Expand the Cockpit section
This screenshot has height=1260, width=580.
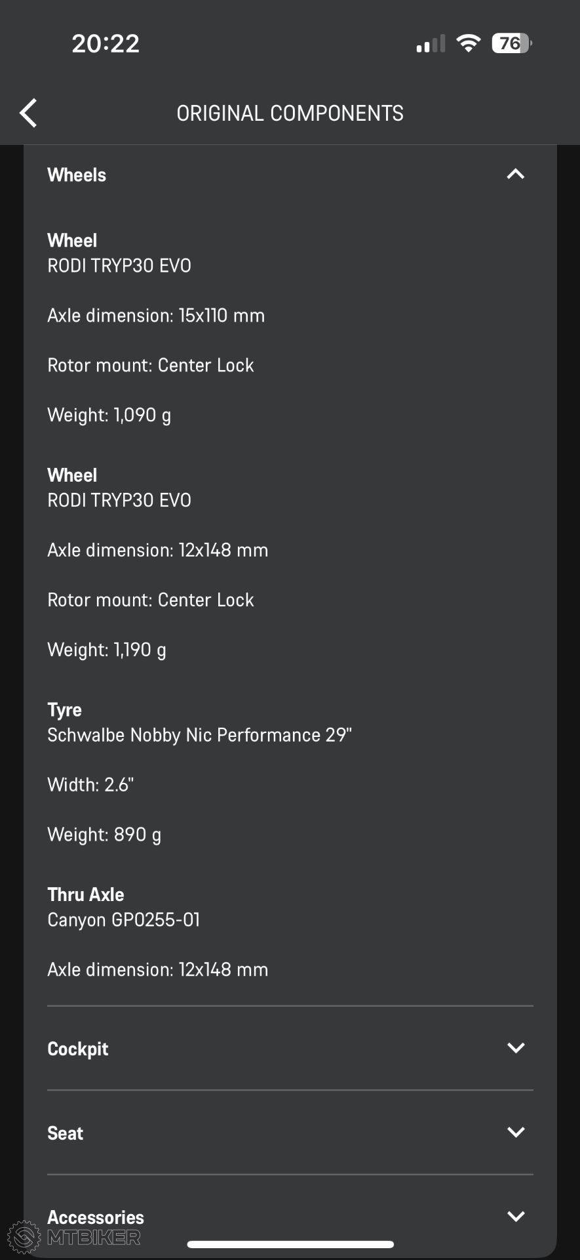click(290, 1048)
